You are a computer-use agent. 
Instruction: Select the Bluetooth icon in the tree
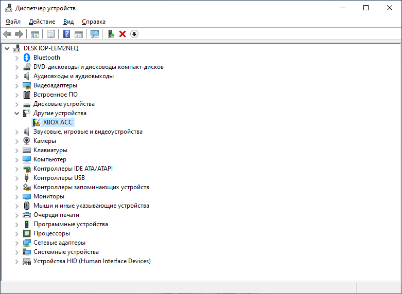tap(27, 58)
